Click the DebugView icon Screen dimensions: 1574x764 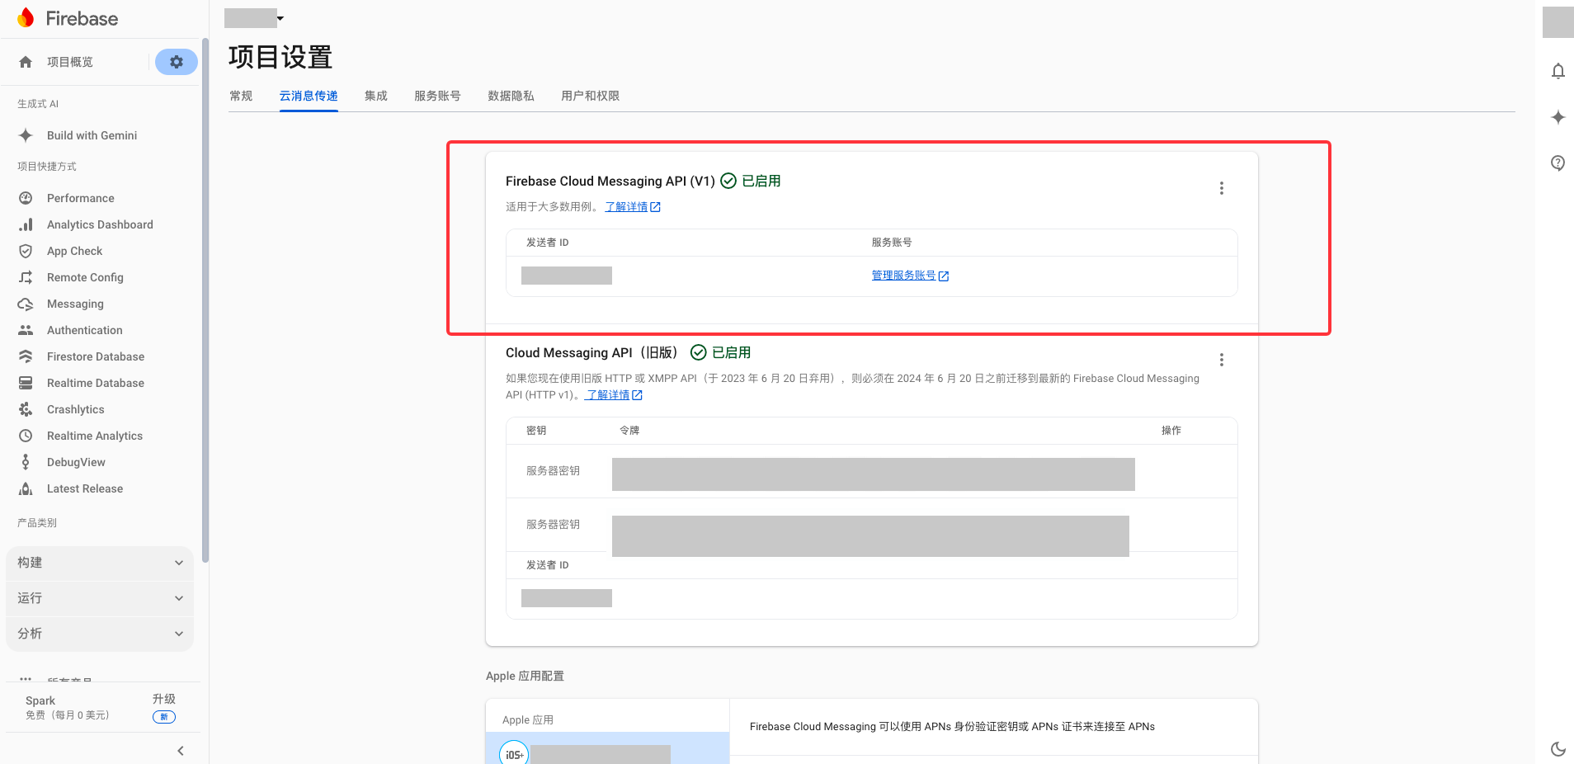pyautogui.click(x=26, y=462)
